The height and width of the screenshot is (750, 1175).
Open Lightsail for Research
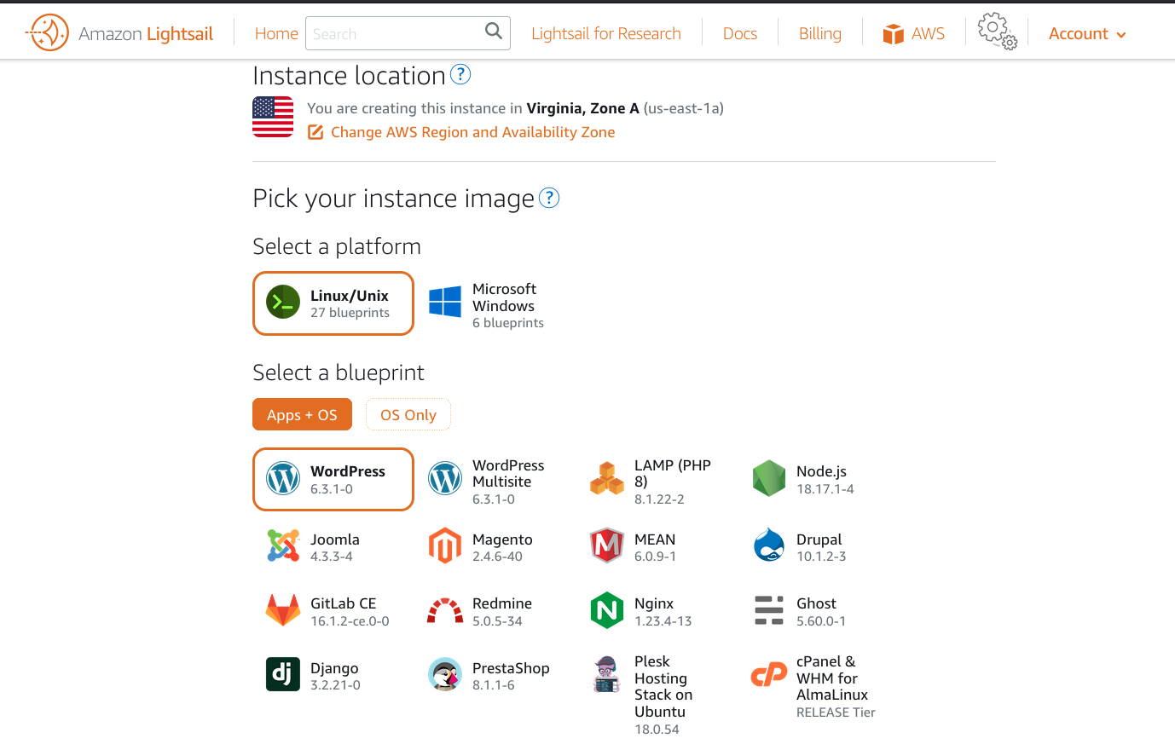[606, 34]
